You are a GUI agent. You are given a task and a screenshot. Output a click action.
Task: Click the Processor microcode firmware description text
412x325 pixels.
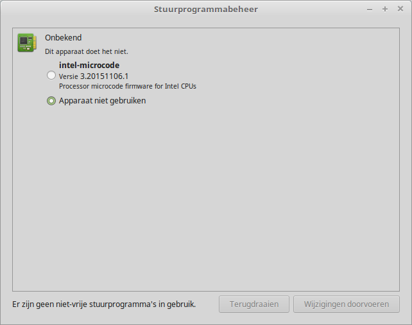pos(128,86)
